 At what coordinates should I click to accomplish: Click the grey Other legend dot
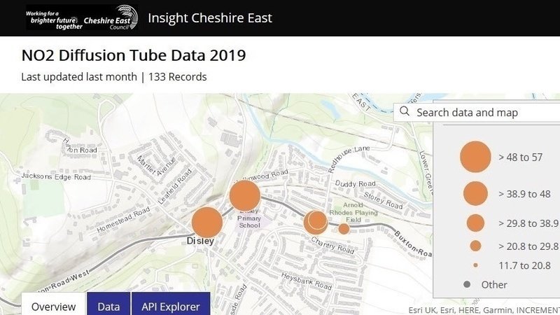pyautogui.click(x=467, y=284)
